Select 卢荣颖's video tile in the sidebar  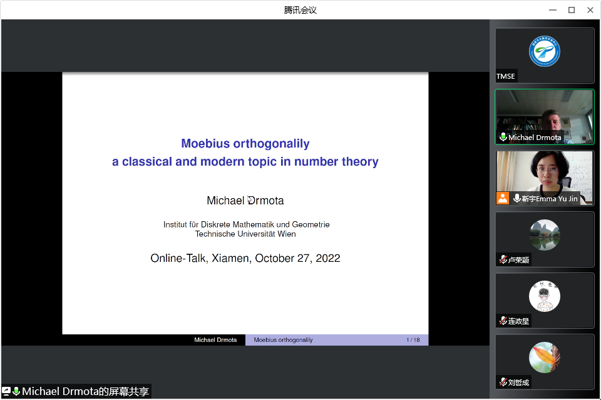pyautogui.click(x=544, y=239)
